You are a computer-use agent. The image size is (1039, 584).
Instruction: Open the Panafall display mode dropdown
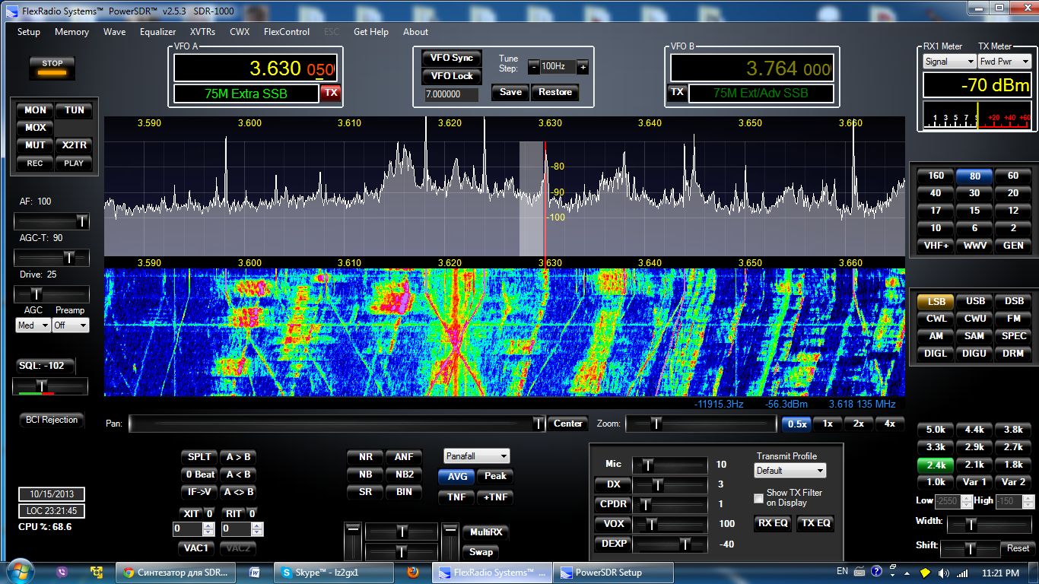pos(477,456)
